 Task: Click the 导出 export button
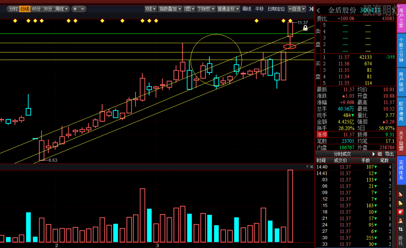pyautogui.click(x=389, y=154)
